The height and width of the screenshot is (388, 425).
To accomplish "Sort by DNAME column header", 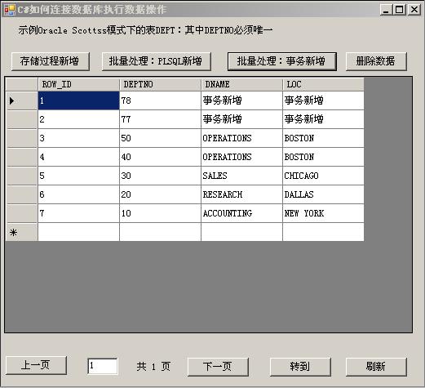I will pyautogui.click(x=241, y=84).
